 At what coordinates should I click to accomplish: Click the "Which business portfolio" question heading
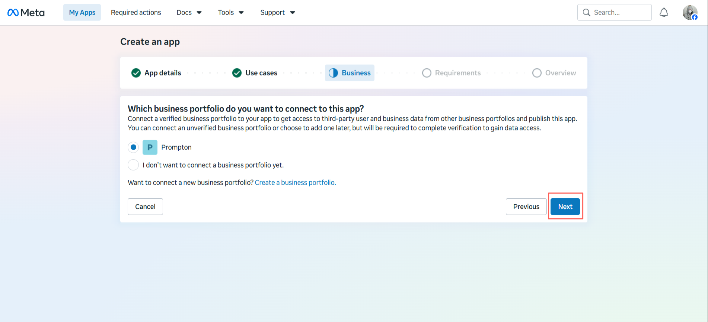[246, 108]
